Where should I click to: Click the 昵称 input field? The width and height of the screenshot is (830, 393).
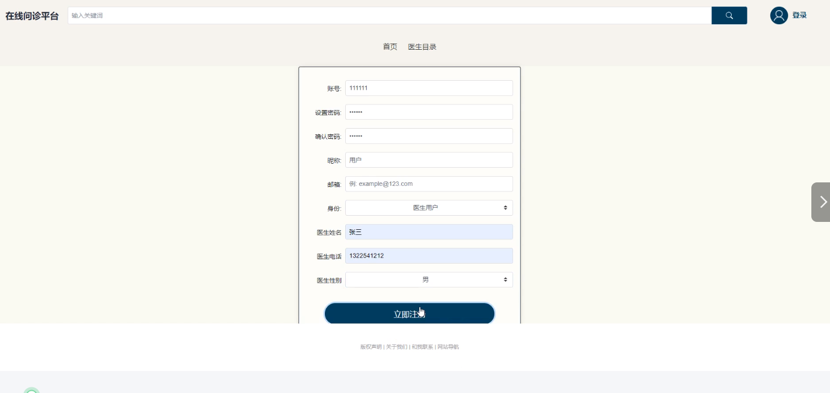coord(429,160)
